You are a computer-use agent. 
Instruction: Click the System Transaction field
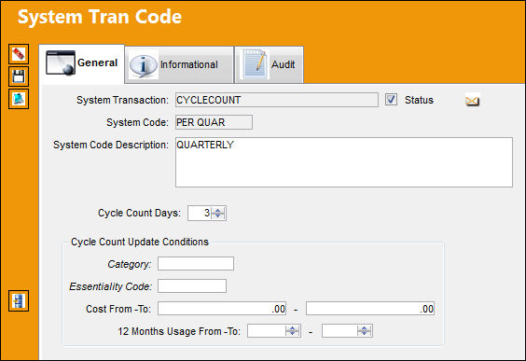(x=277, y=100)
